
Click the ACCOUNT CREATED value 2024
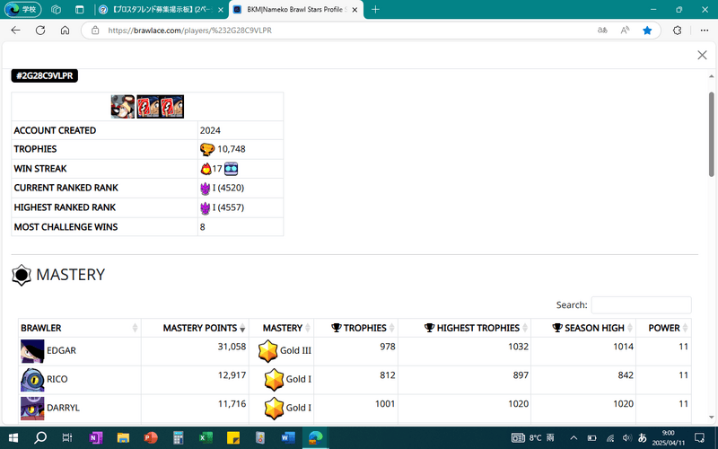210,130
